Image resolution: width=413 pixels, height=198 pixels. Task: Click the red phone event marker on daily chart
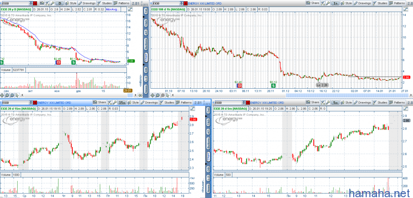tap(58, 62)
